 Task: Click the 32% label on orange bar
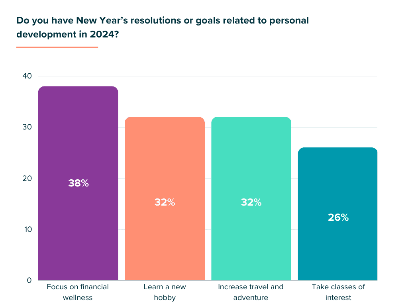click(165, 202)
